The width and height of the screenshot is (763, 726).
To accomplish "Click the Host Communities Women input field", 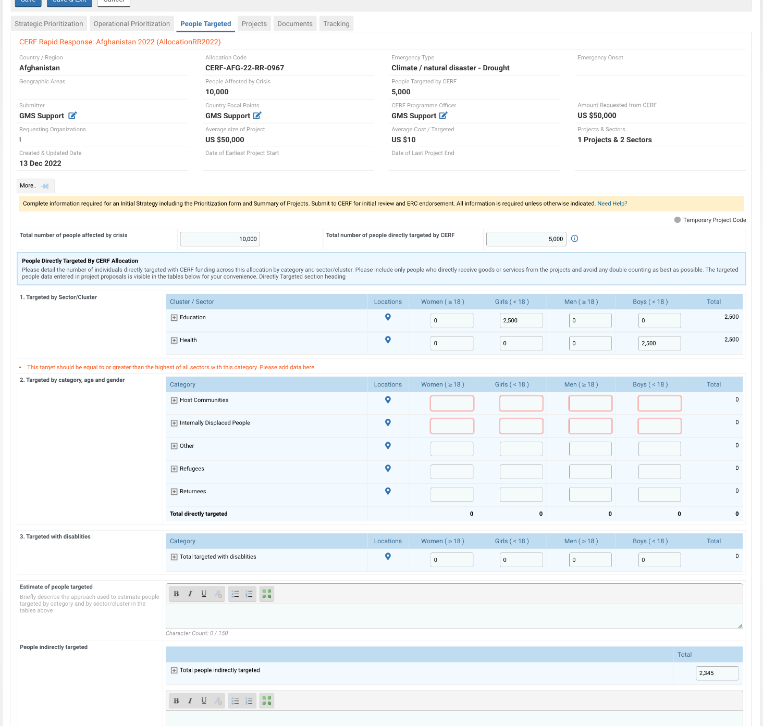I will pyautogui.click(x=452, y=403).
